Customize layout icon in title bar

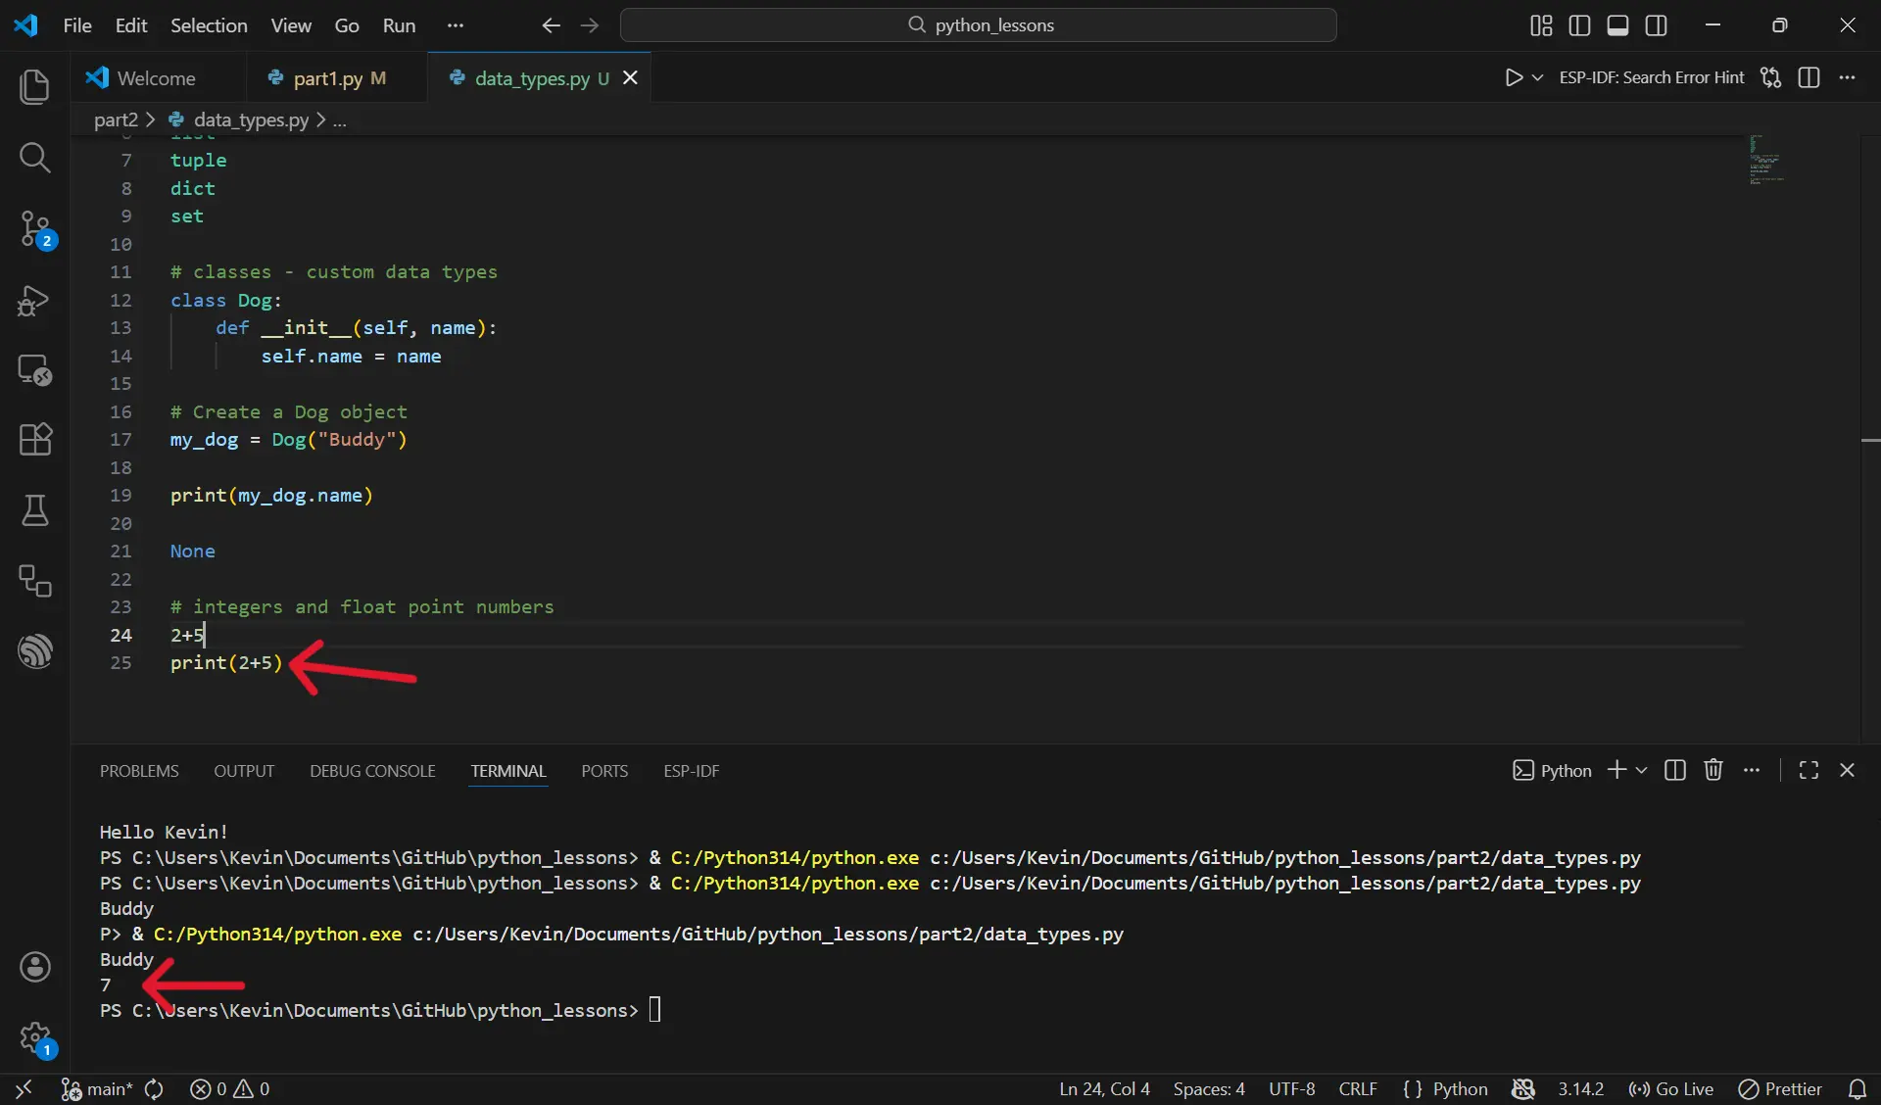point(1541,25)
